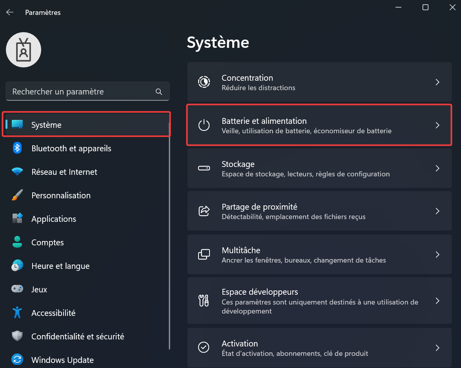Click the Multitâche row chevron
Image resolution: width=461 pixels, height=368 pixels.
click(437, 254)
